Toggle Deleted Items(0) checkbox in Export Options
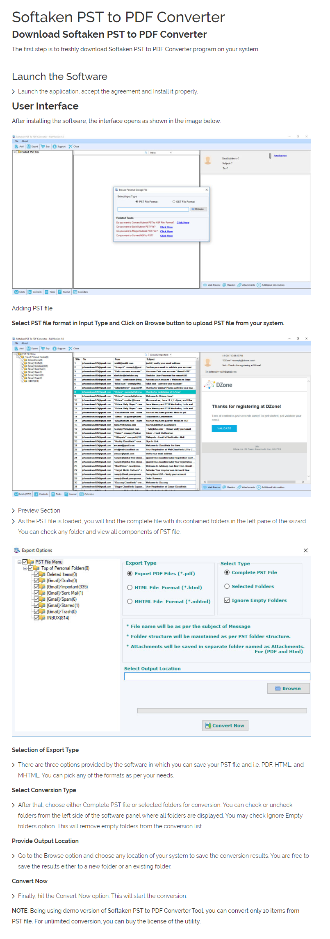This screenshot has width=330, height=939. [36, 574]
